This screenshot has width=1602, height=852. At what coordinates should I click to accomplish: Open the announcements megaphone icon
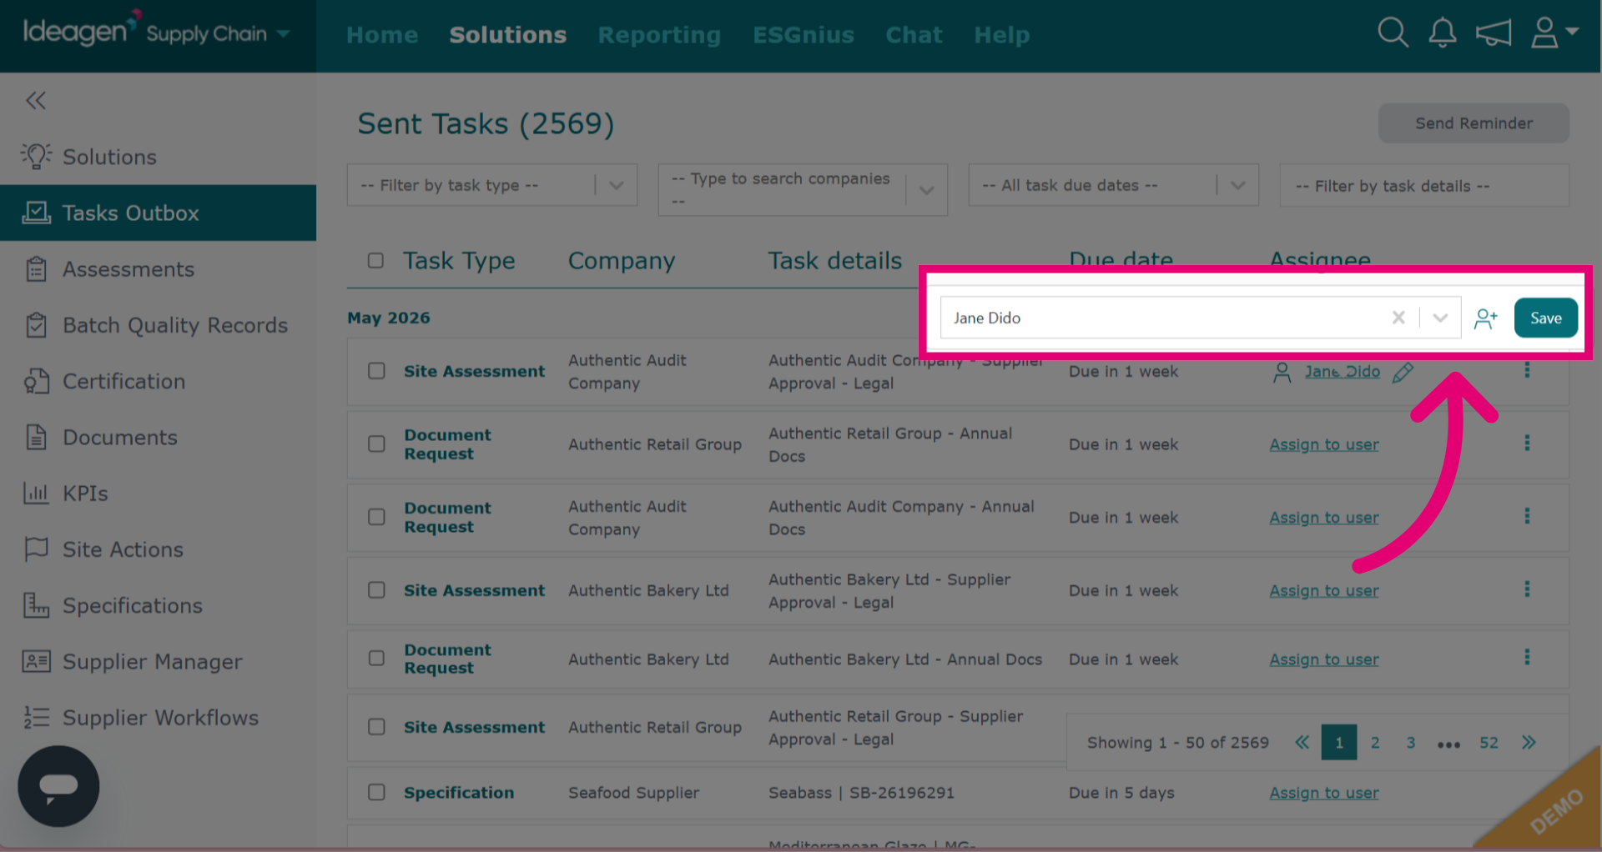coord(1494,33)
